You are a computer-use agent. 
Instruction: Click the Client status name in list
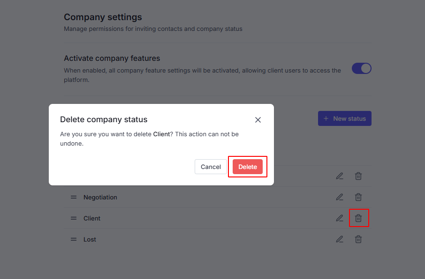coord(92,219)
